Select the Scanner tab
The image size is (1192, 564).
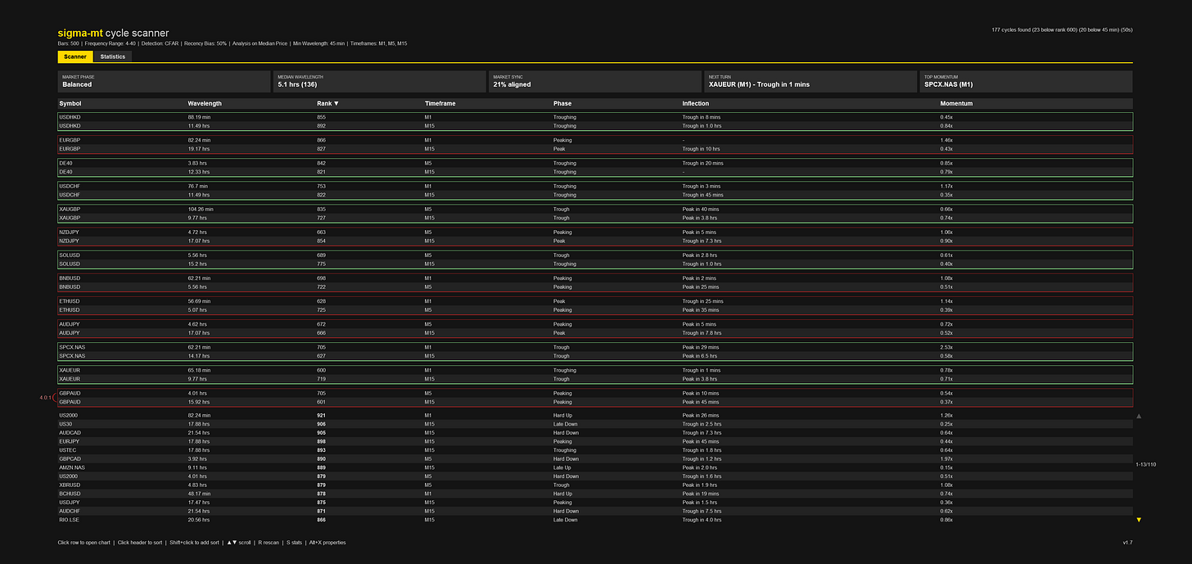(75, 56)
